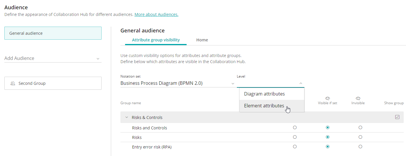The width and height of the screenshot is (406, 156).
Task: Select first radio option for Risks and Controls
Action: (x=295, y=127)
